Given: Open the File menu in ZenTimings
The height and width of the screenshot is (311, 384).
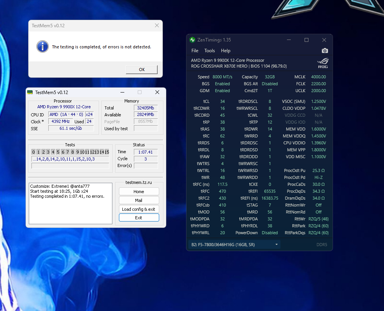Looking at the screenshot, I should [x=195, y=51].
